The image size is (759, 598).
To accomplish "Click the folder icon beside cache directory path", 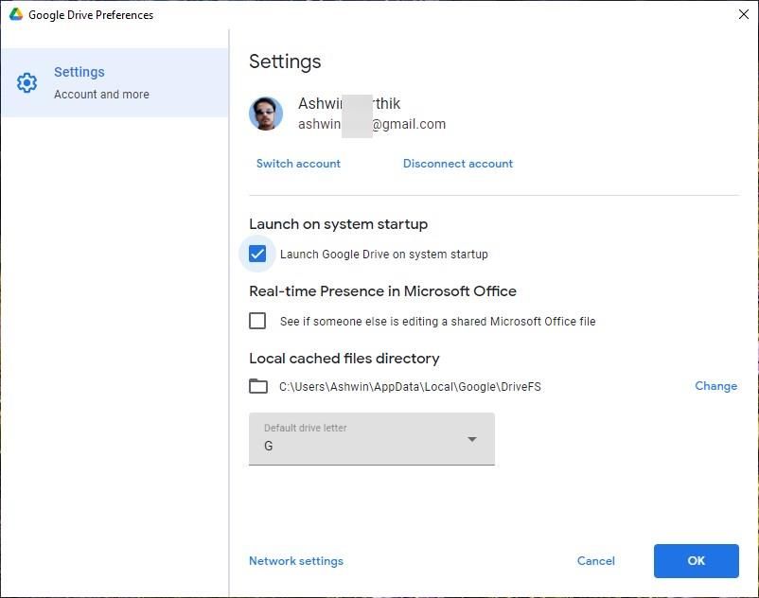I will (258, 386).
